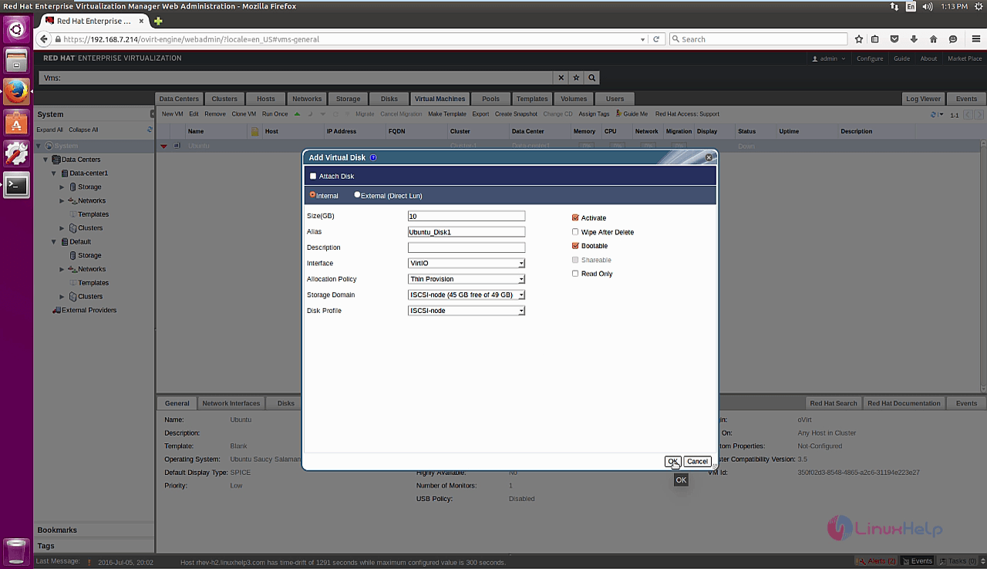
Task: Open the Interface dropdown showing VirtIO
Action: click(x=467, y=263)
